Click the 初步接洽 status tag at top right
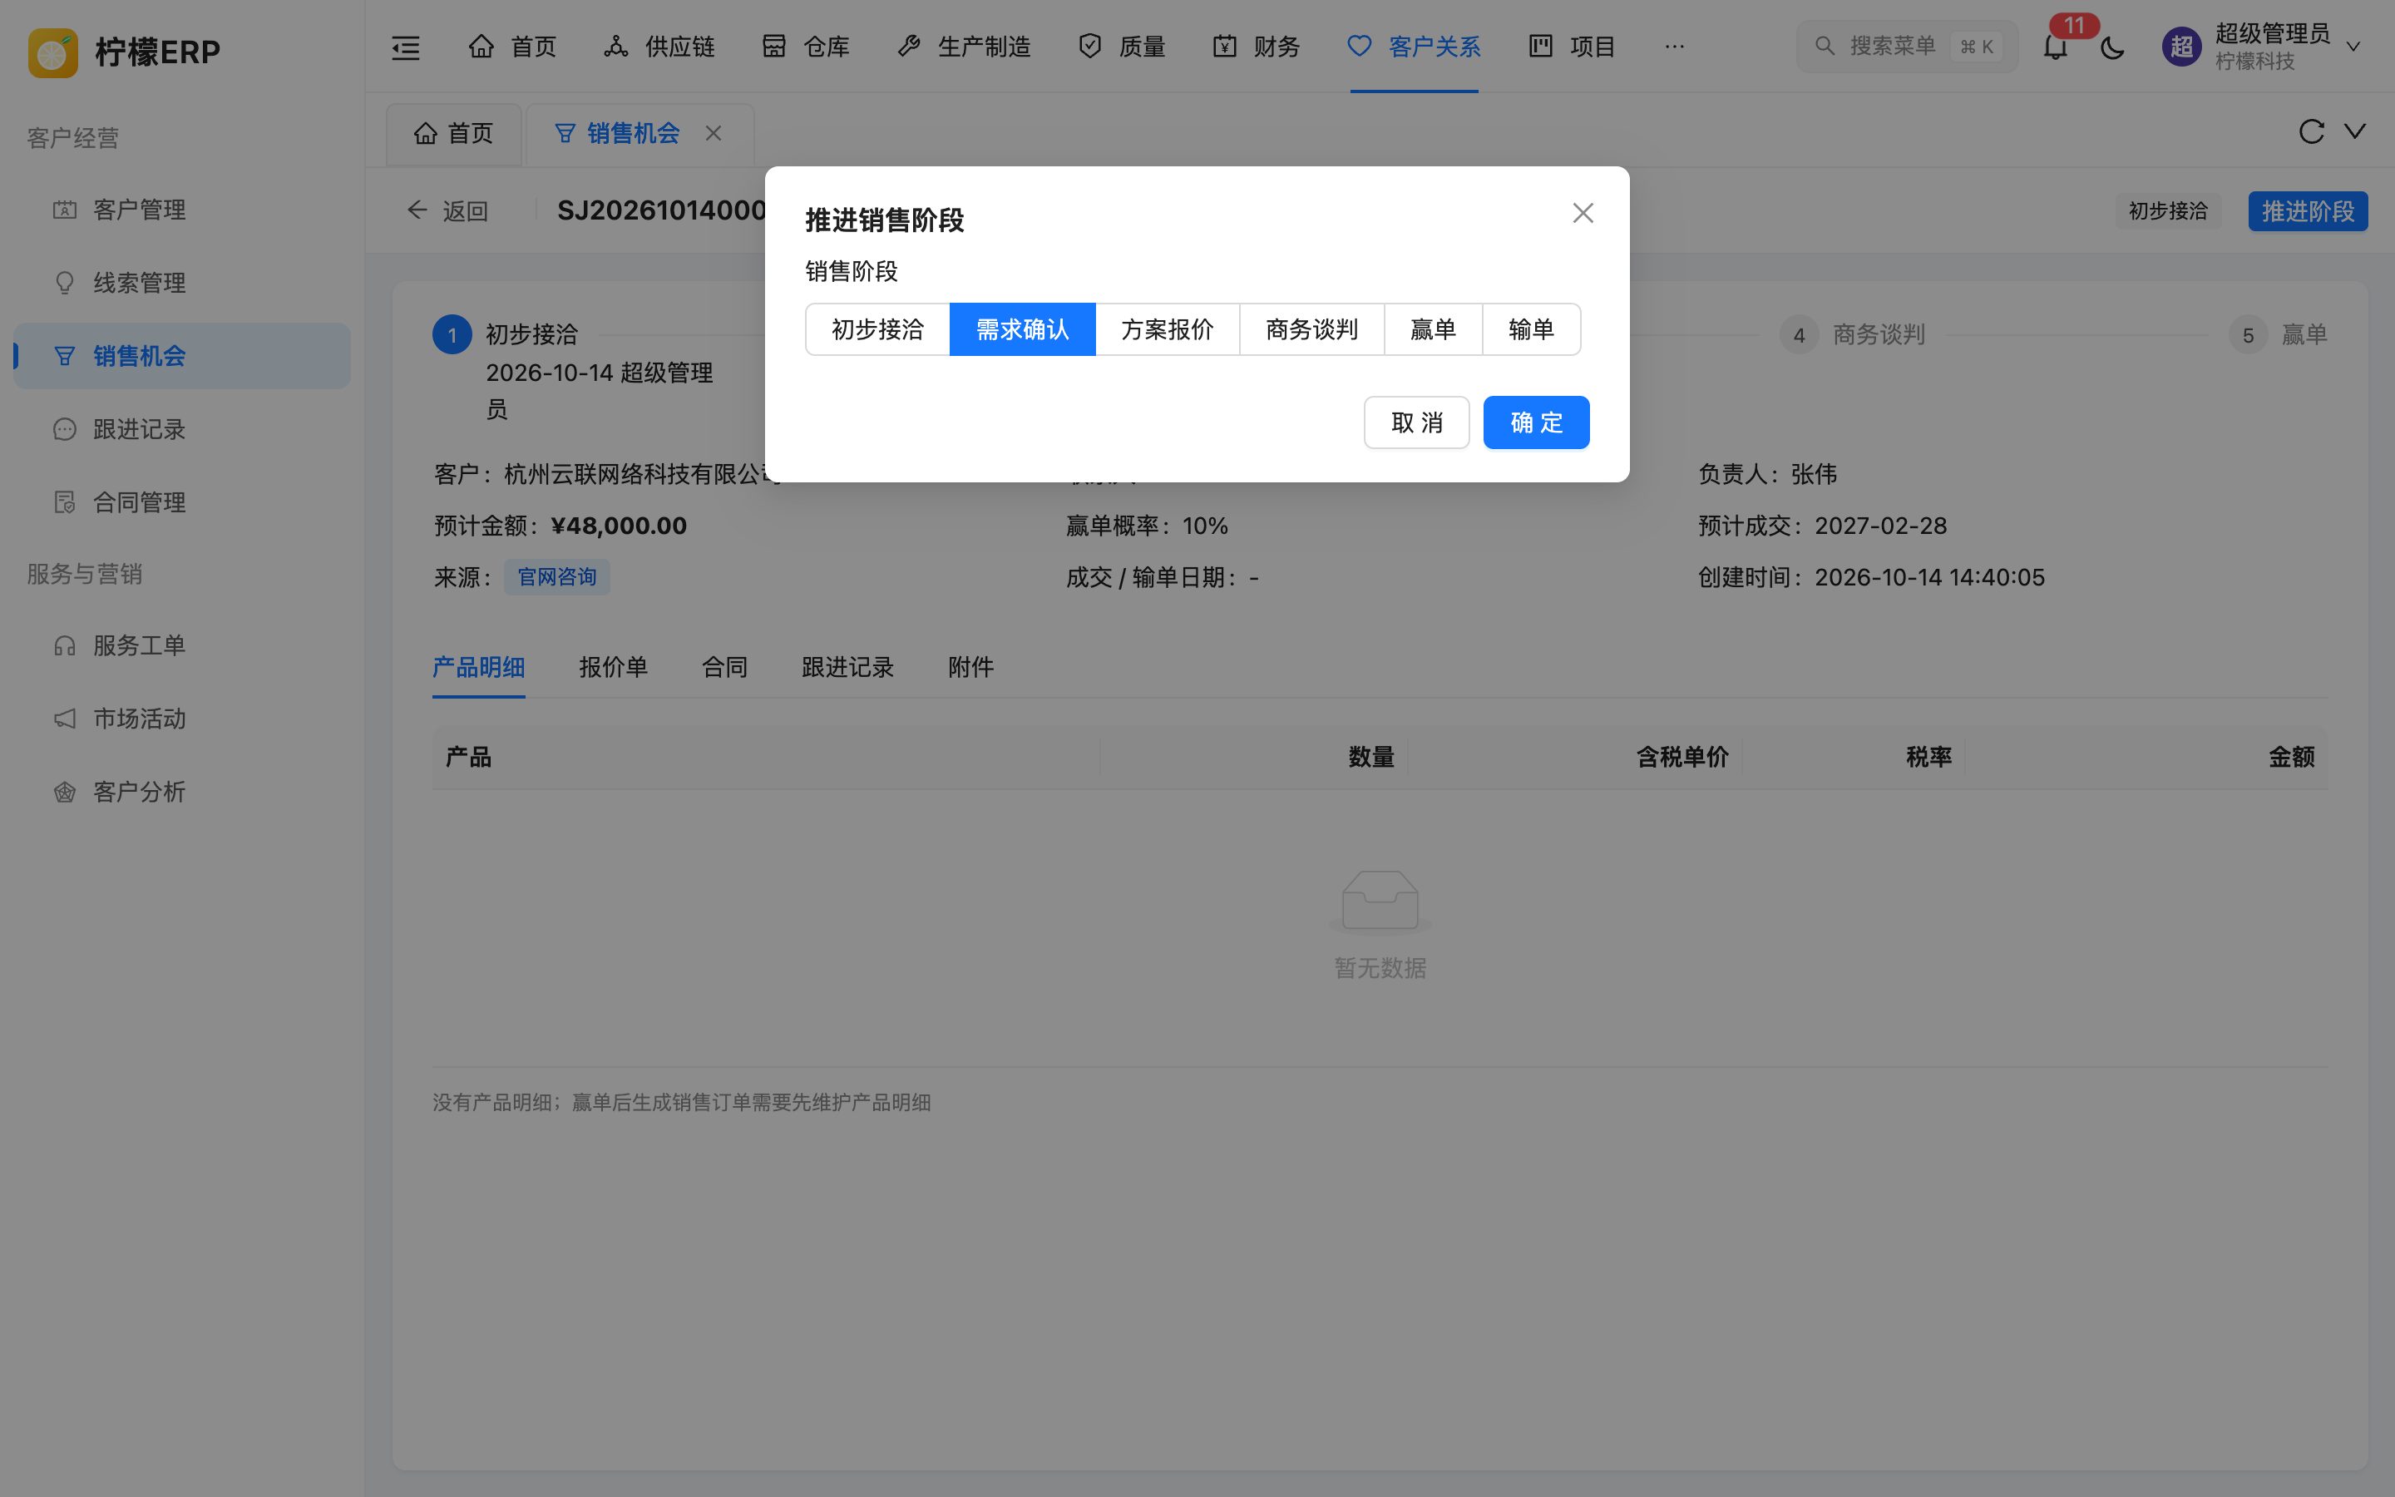Image resolution: width=2395 pixels, height=1497 pixels. click(x=2167, y=211)
